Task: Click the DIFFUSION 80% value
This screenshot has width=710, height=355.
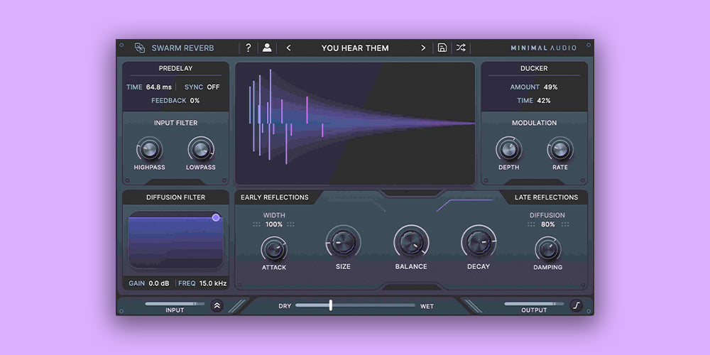Action: point(548,224)
